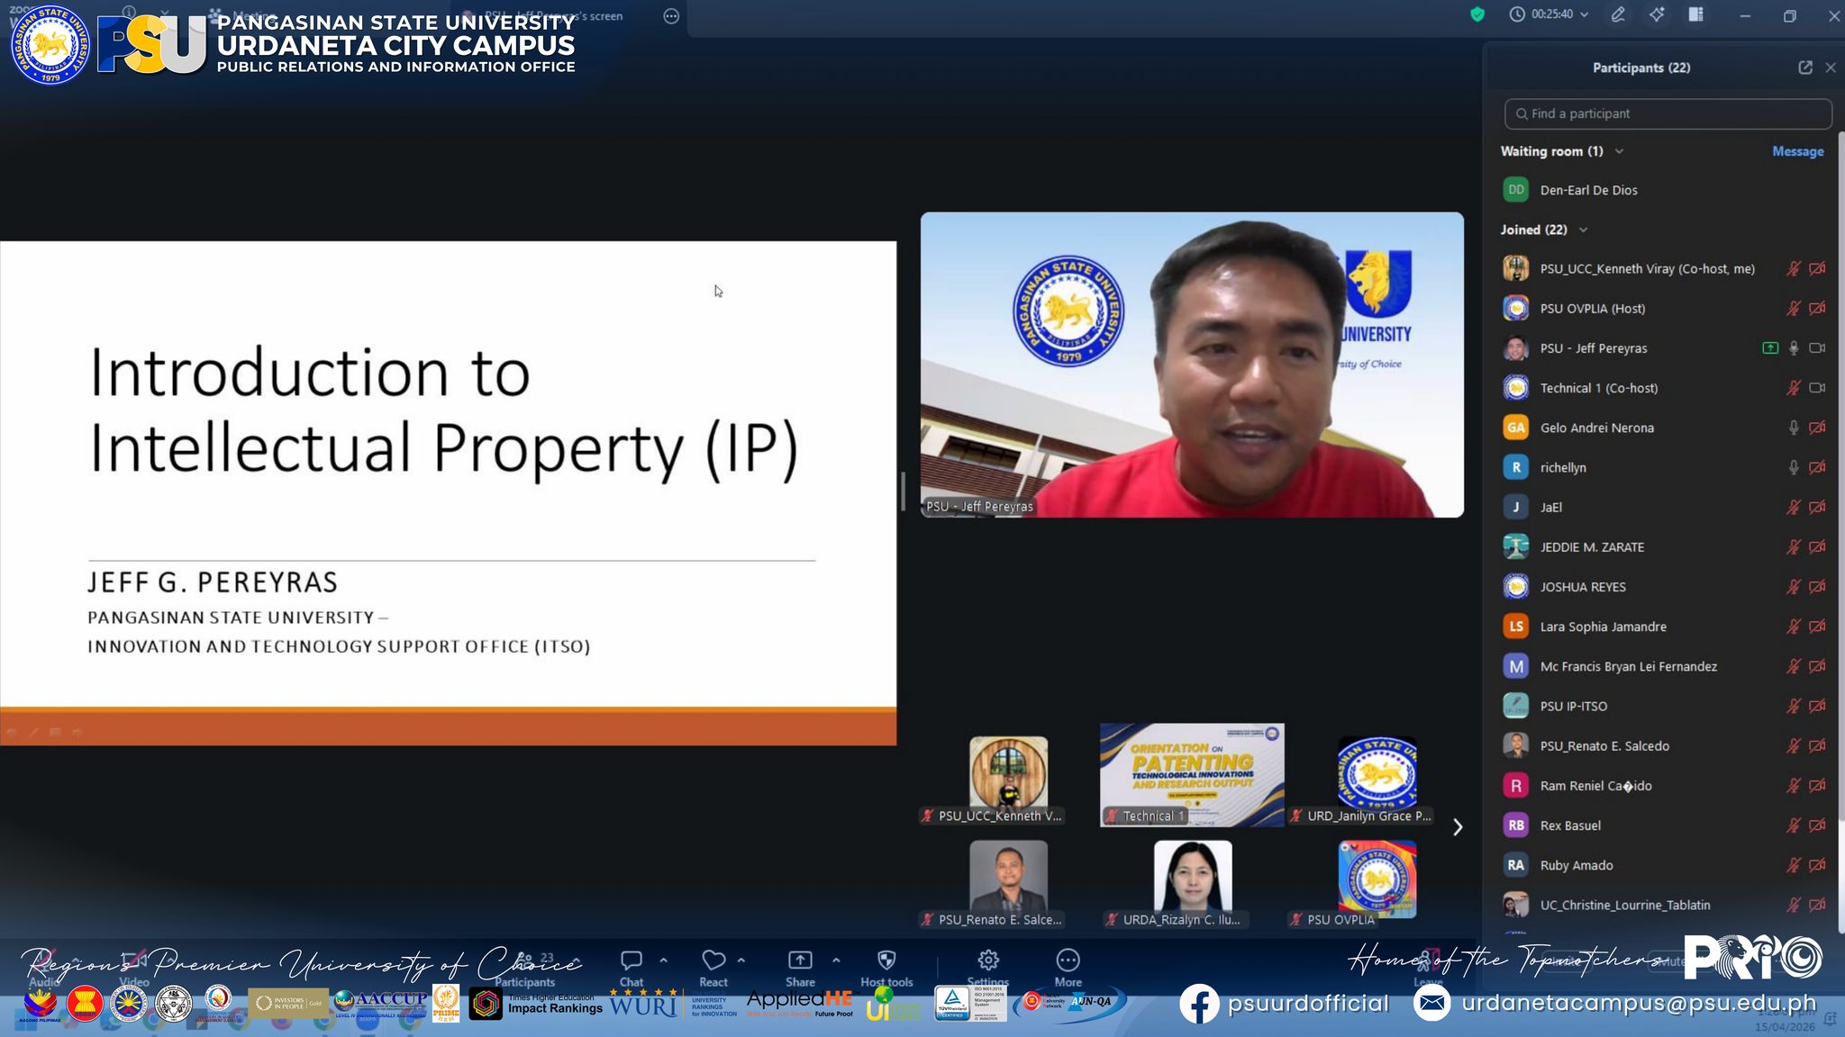Screen dimensions: 1845x1037
Task: Open Host tools shield icon
Action: click(x=886, y=960)
